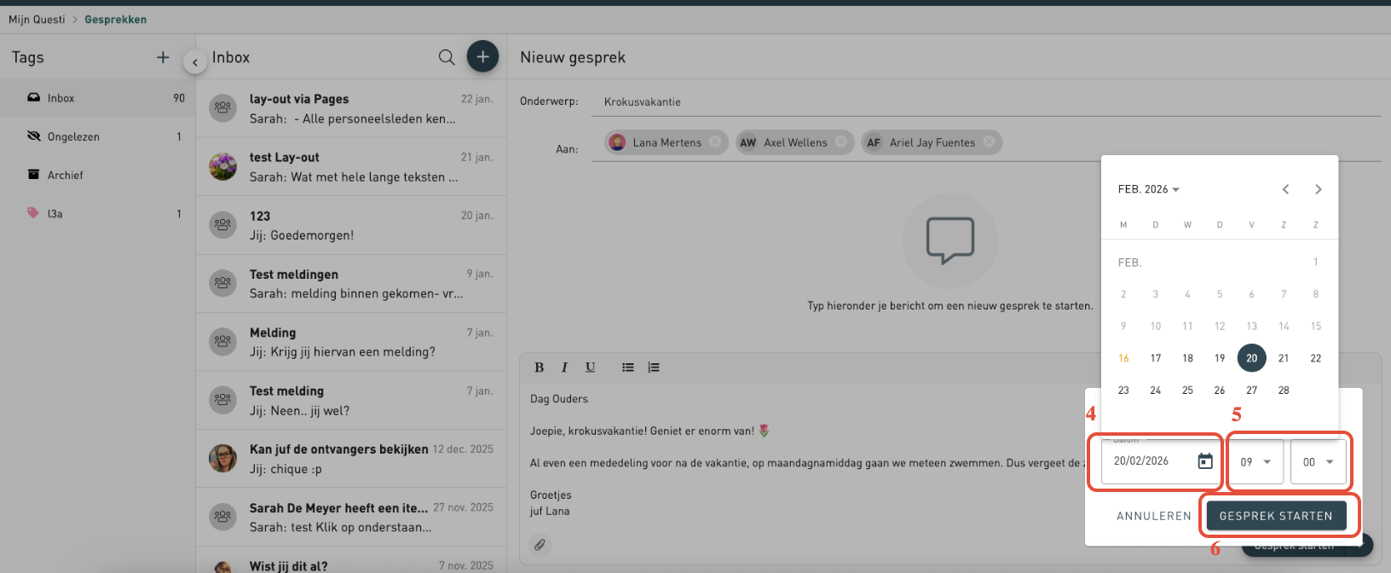Click the Ariel Jay Fuentes recipient chip
1391x573 pixels.
point(932,142)
